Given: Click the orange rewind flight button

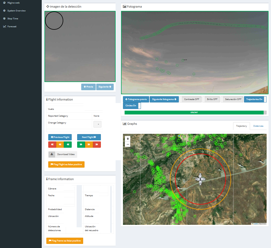Looking at the screenshot, I should tap(60, 144).
